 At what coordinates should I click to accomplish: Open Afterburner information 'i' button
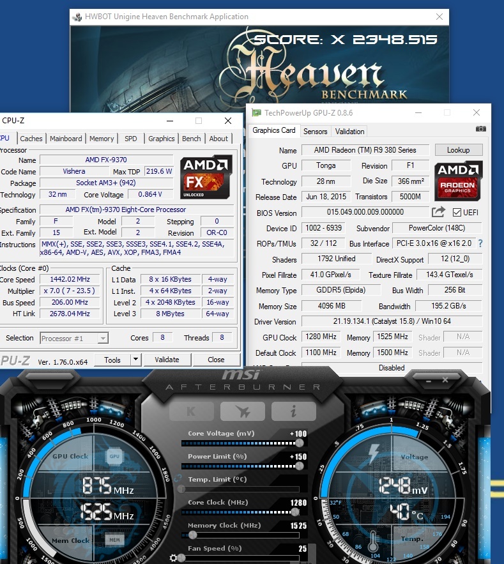[x=294, y=411]
